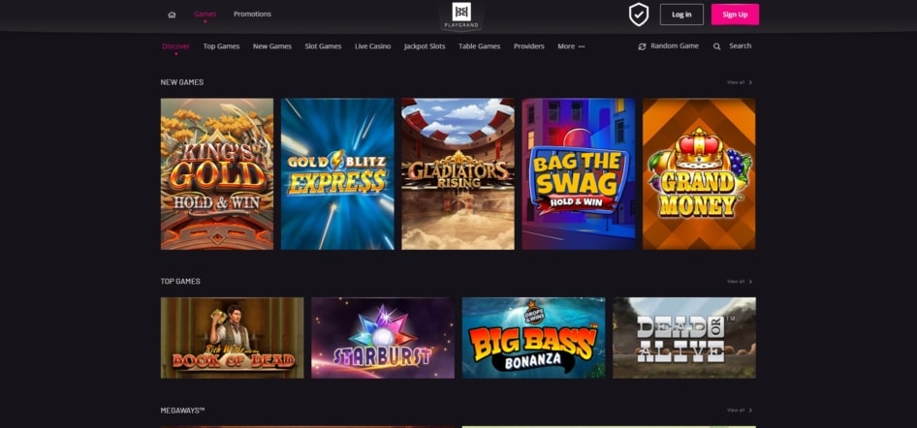Screen dimensions: 917x428
Task: Open Big Bass Bonanza game
Action: pyautogui.click(x=533, y=338)
